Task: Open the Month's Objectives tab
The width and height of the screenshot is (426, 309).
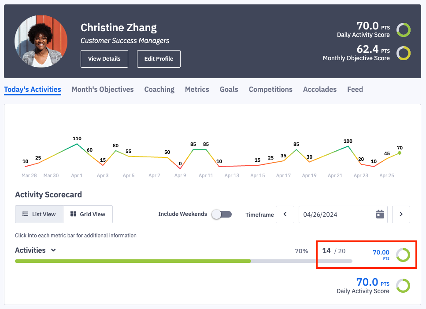Action: [x=103, y=89]
